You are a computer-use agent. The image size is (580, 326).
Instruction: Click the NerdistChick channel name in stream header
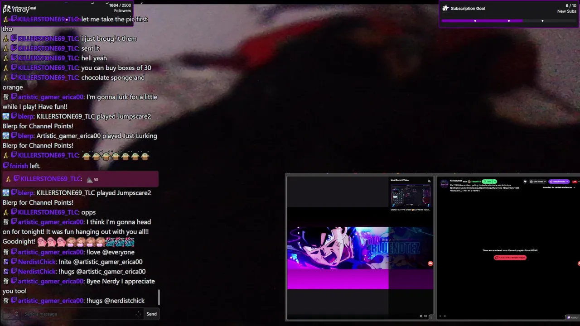(x=456, y=181)
